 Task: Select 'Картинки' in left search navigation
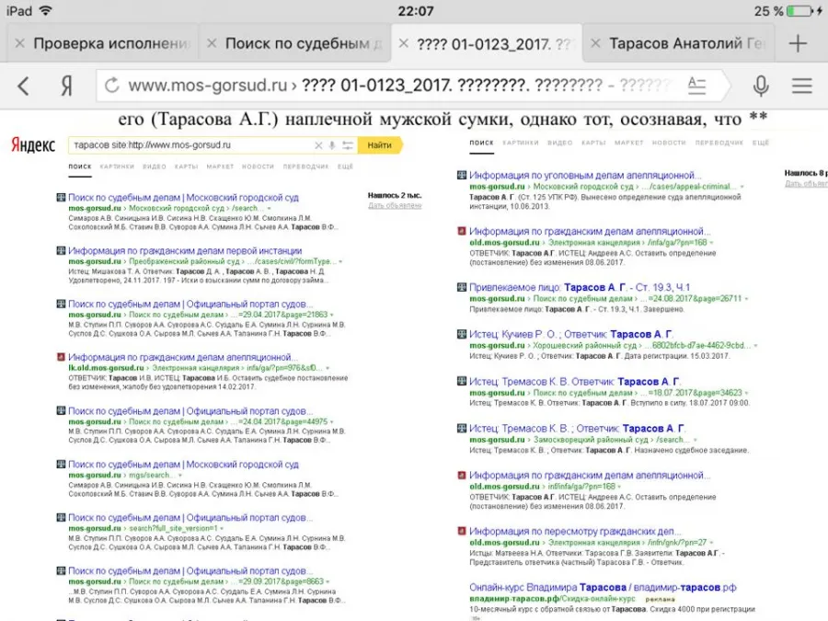[117, 167]
